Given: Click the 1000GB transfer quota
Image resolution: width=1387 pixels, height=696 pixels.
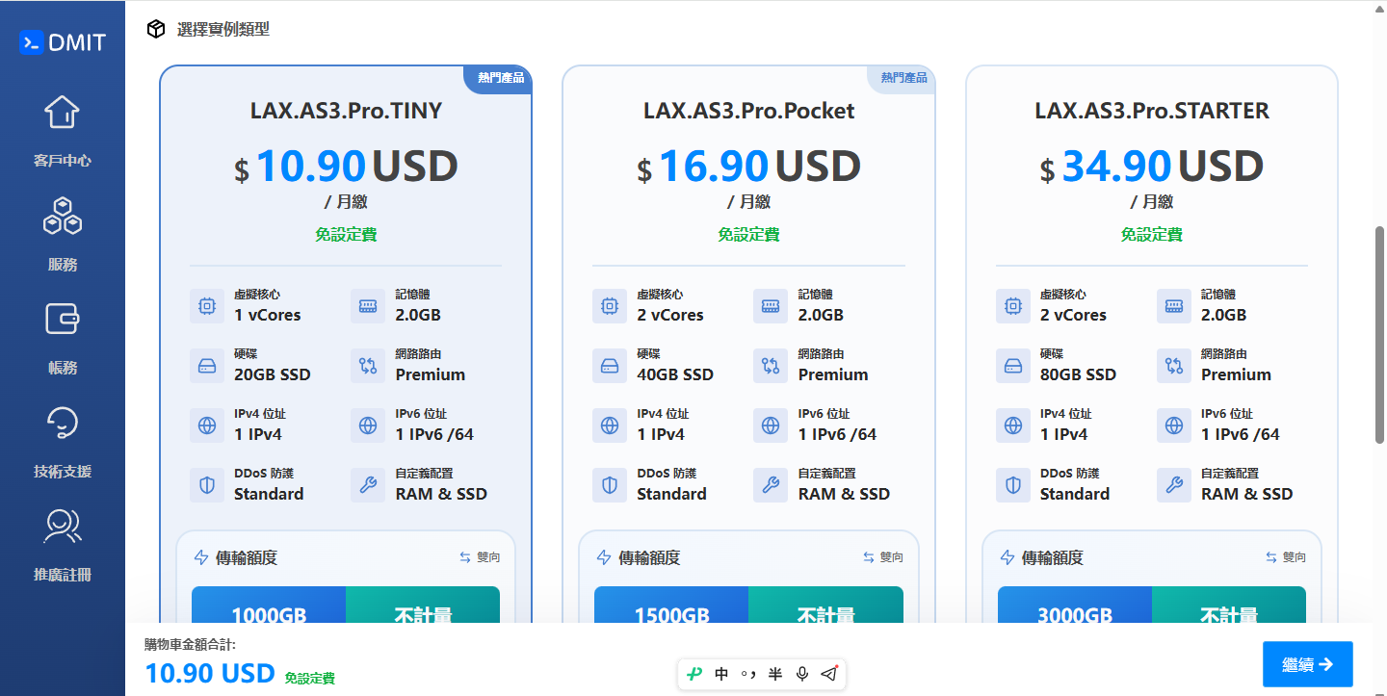Looking at the screenshot, I should [x=269, y=615].
